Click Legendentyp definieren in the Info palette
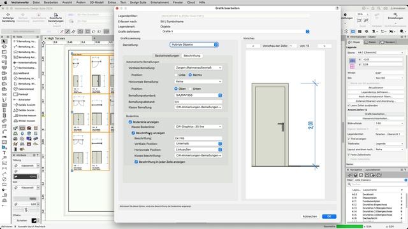Viewport: 408px width, 229px height. pos(375,92)
